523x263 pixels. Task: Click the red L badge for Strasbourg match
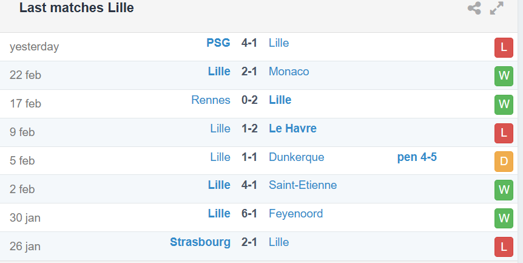click(x=504, y=247)
